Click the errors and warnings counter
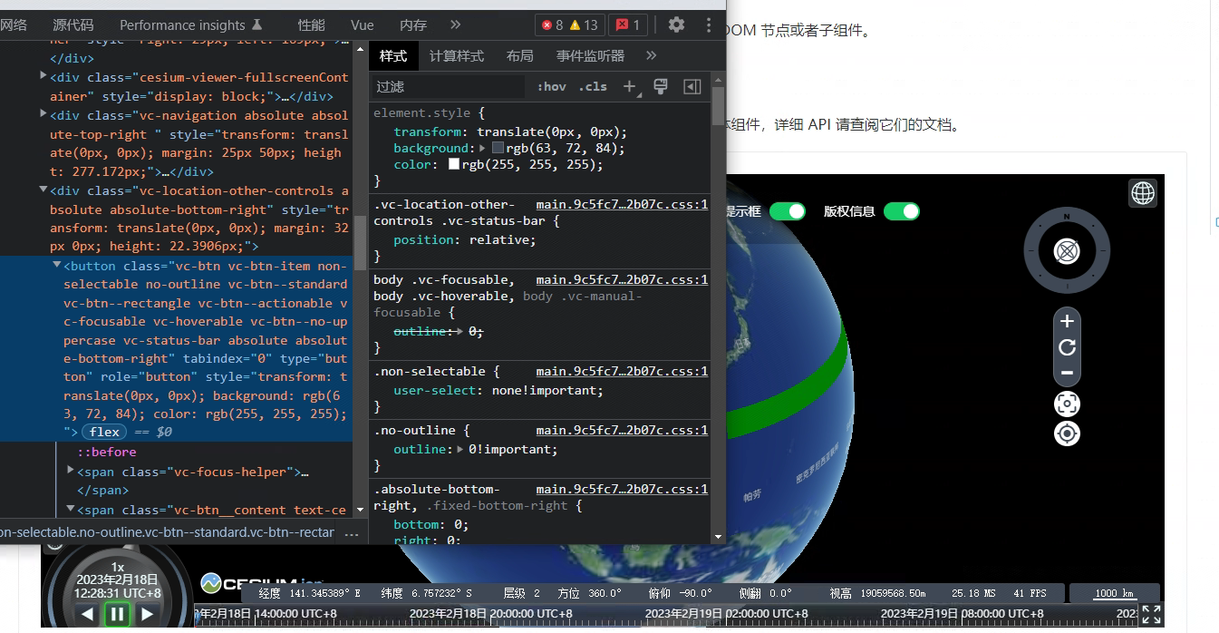The width and height of the screenshot is (1219, 633). pos(569,24)
